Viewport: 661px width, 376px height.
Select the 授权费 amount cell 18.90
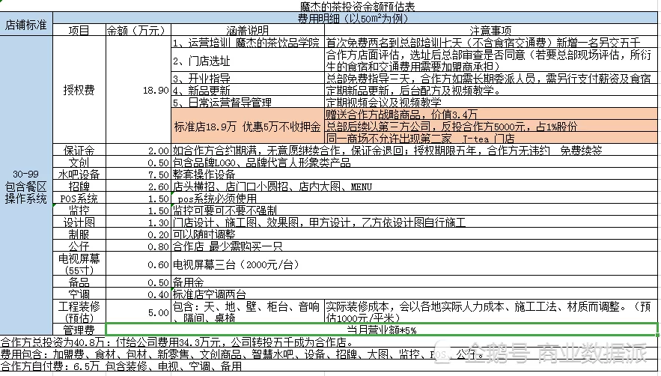138,90
